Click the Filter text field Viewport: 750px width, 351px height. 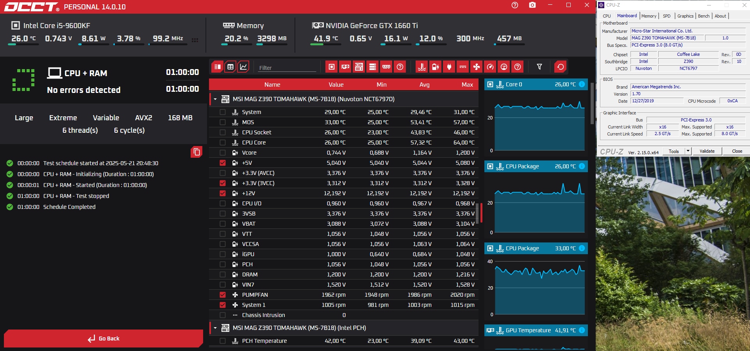pyautogui.click(x=287, y=68)
